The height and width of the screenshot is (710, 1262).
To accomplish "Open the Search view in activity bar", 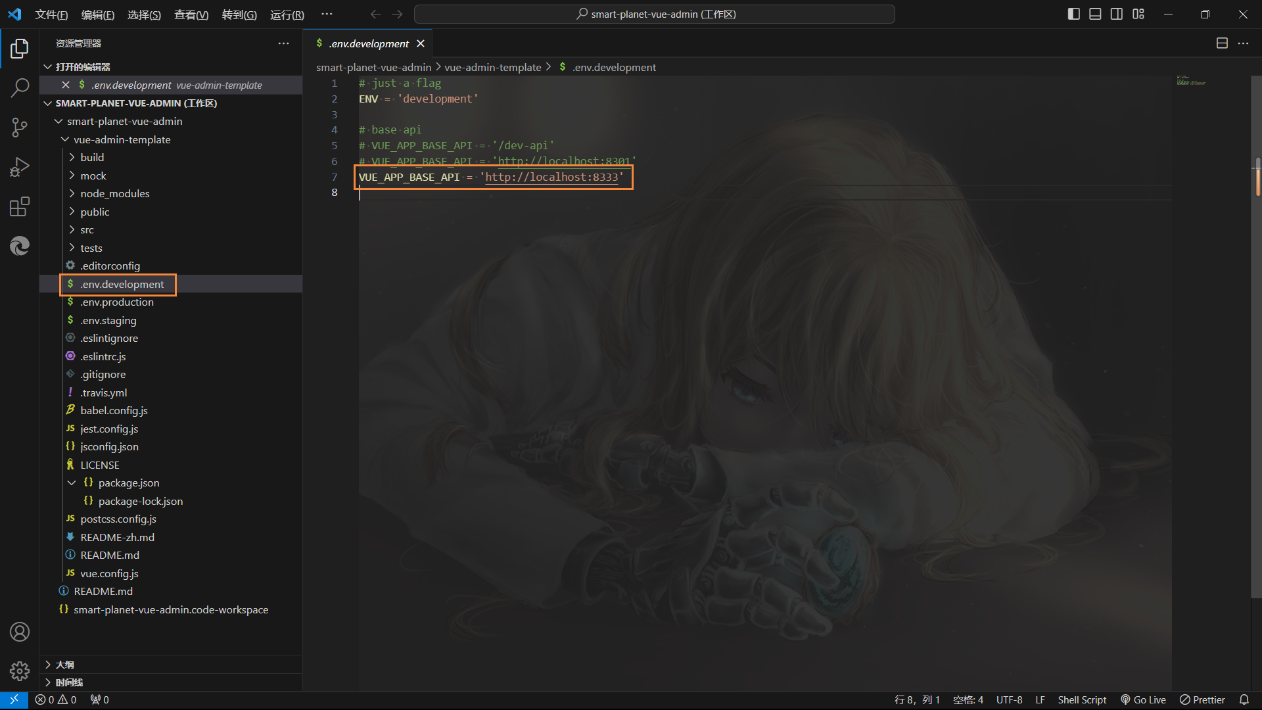I will point(20,87).
